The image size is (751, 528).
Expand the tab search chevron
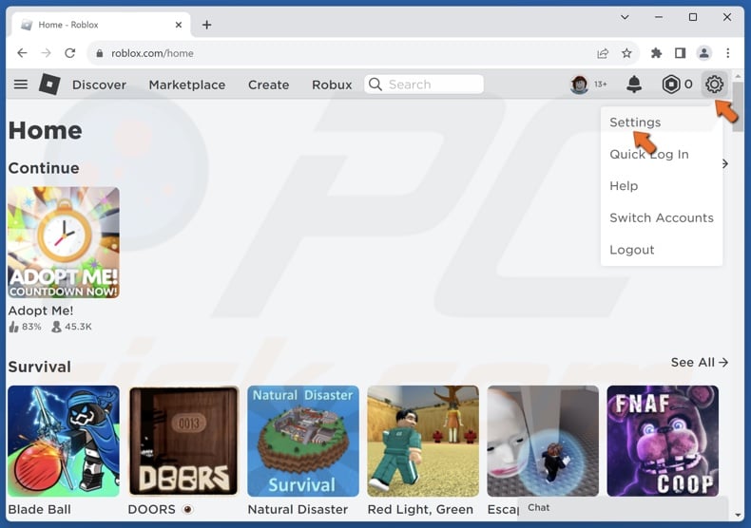click(x=624, y=17)
